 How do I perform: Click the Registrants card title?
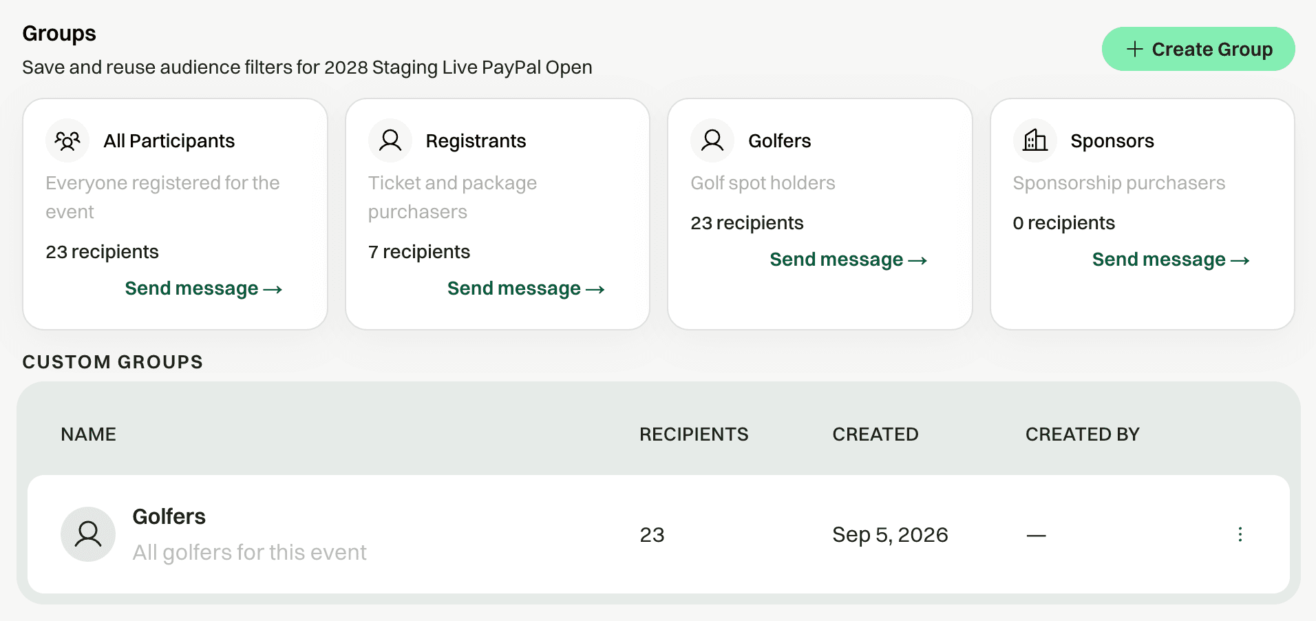pyautogui.click(x=476, y=140)
